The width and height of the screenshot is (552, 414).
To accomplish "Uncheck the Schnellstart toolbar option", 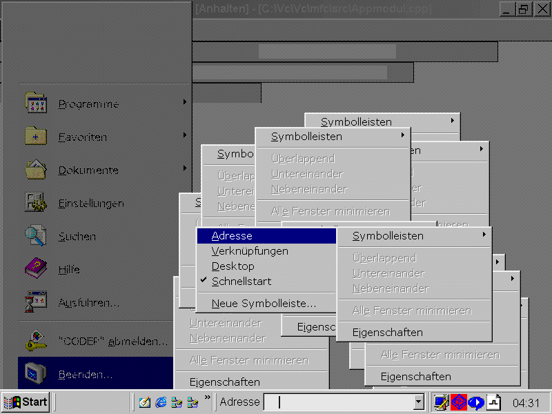I will tap(241, 282).
